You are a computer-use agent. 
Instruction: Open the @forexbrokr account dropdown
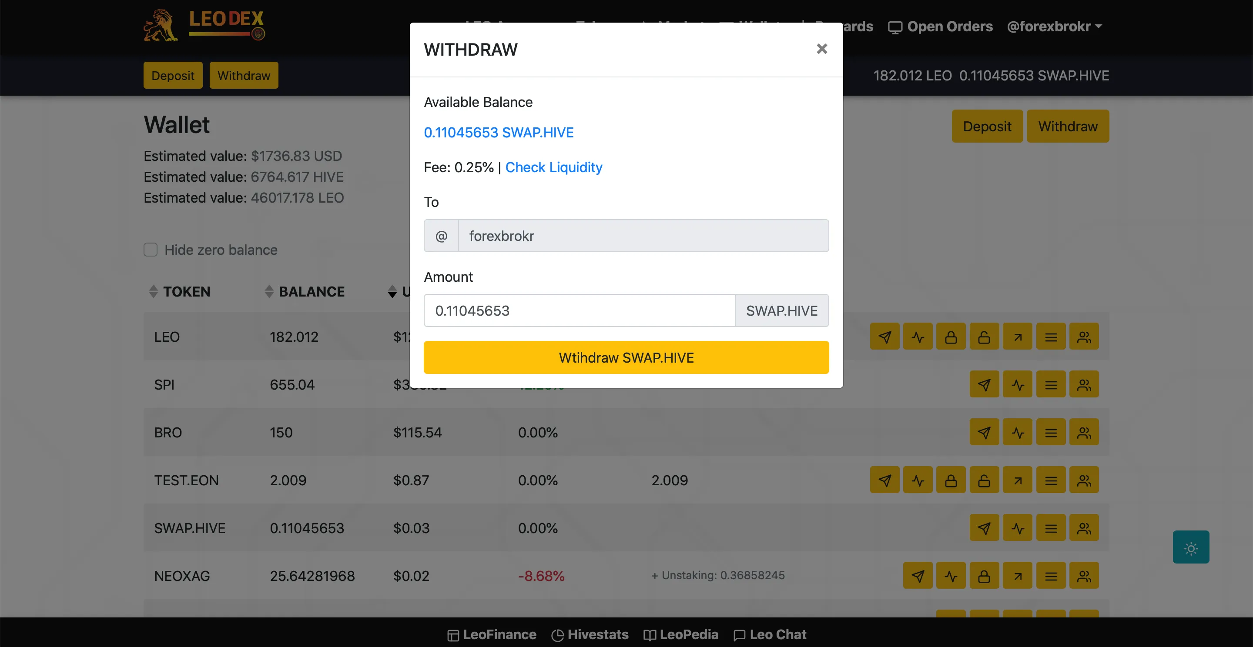point(1054,26)
